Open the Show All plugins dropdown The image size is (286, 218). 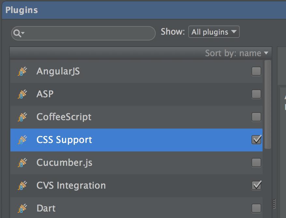tap(214, 32)
